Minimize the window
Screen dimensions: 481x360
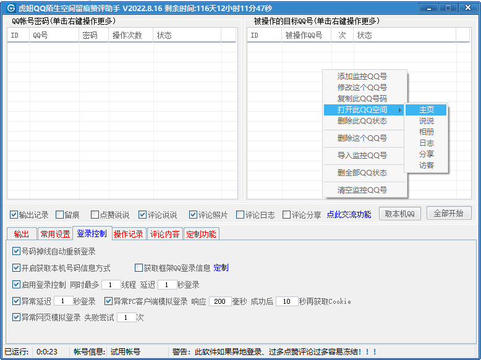coord(429,7)
